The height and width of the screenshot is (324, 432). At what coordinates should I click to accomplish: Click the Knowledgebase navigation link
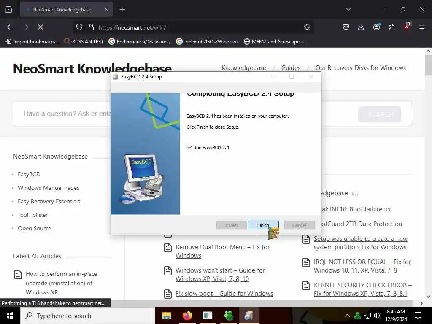click(x=244, y=68)
